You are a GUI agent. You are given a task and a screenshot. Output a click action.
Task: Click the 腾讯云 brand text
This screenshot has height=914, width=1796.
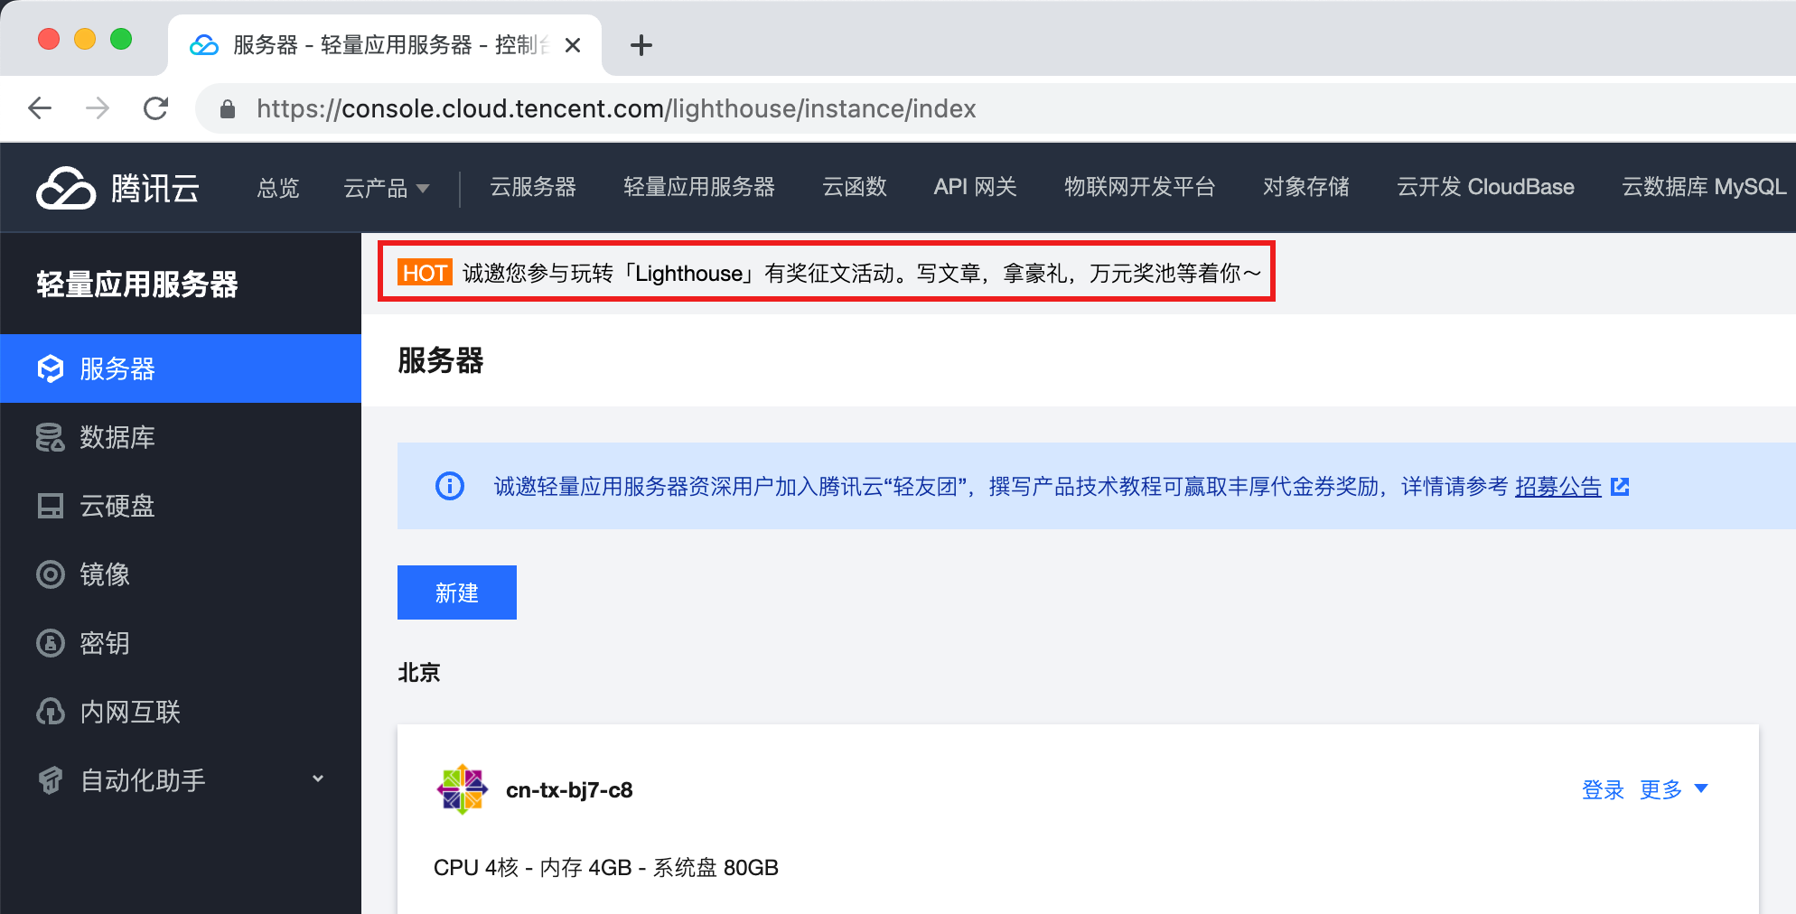154,188
